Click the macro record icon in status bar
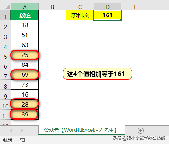This screenshot has width=169, height=144. (x=22, y=140)
